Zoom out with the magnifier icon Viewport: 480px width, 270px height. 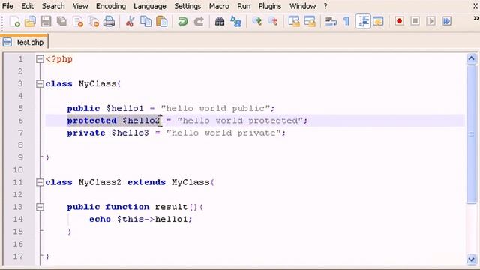coord(273,22)
